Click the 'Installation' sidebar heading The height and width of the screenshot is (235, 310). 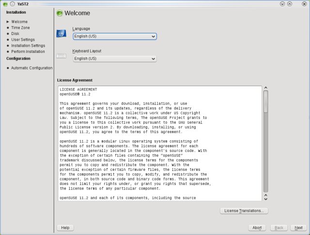point(16,12)
